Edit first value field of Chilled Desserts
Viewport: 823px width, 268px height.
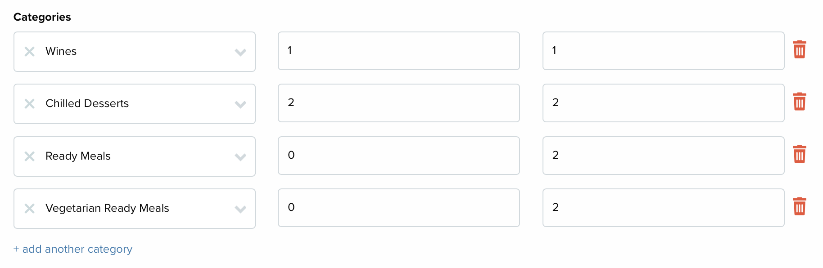(399, 103)
